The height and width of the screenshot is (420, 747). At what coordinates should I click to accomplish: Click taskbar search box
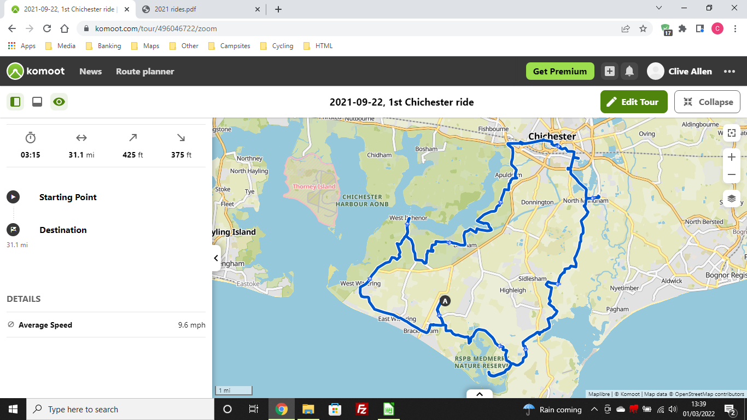(120, 409)
